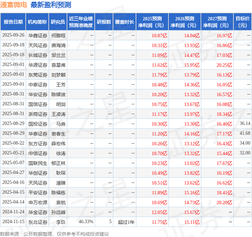Select the 机构简称 column header
Viewport: 252px width, 237px height.
click(x=37, y=22)
